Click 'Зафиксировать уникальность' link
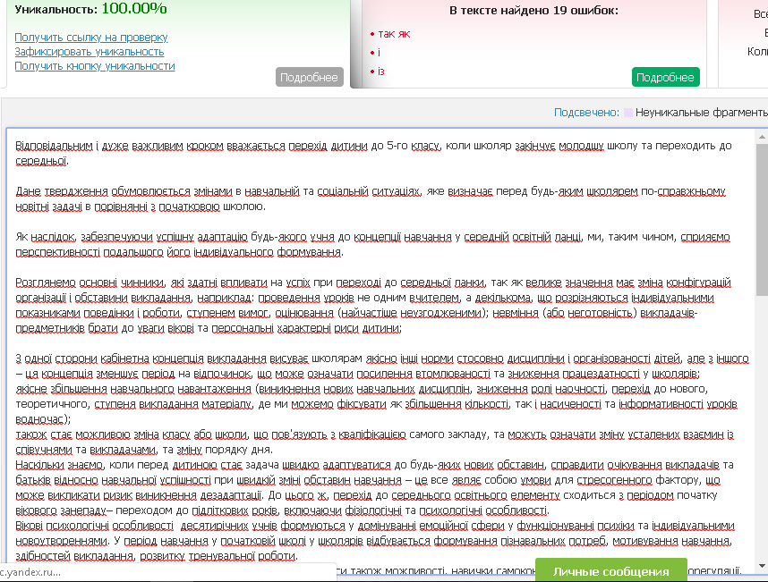Image resolution: width=768 pixels, height=582 pixels. click(90, 51)
